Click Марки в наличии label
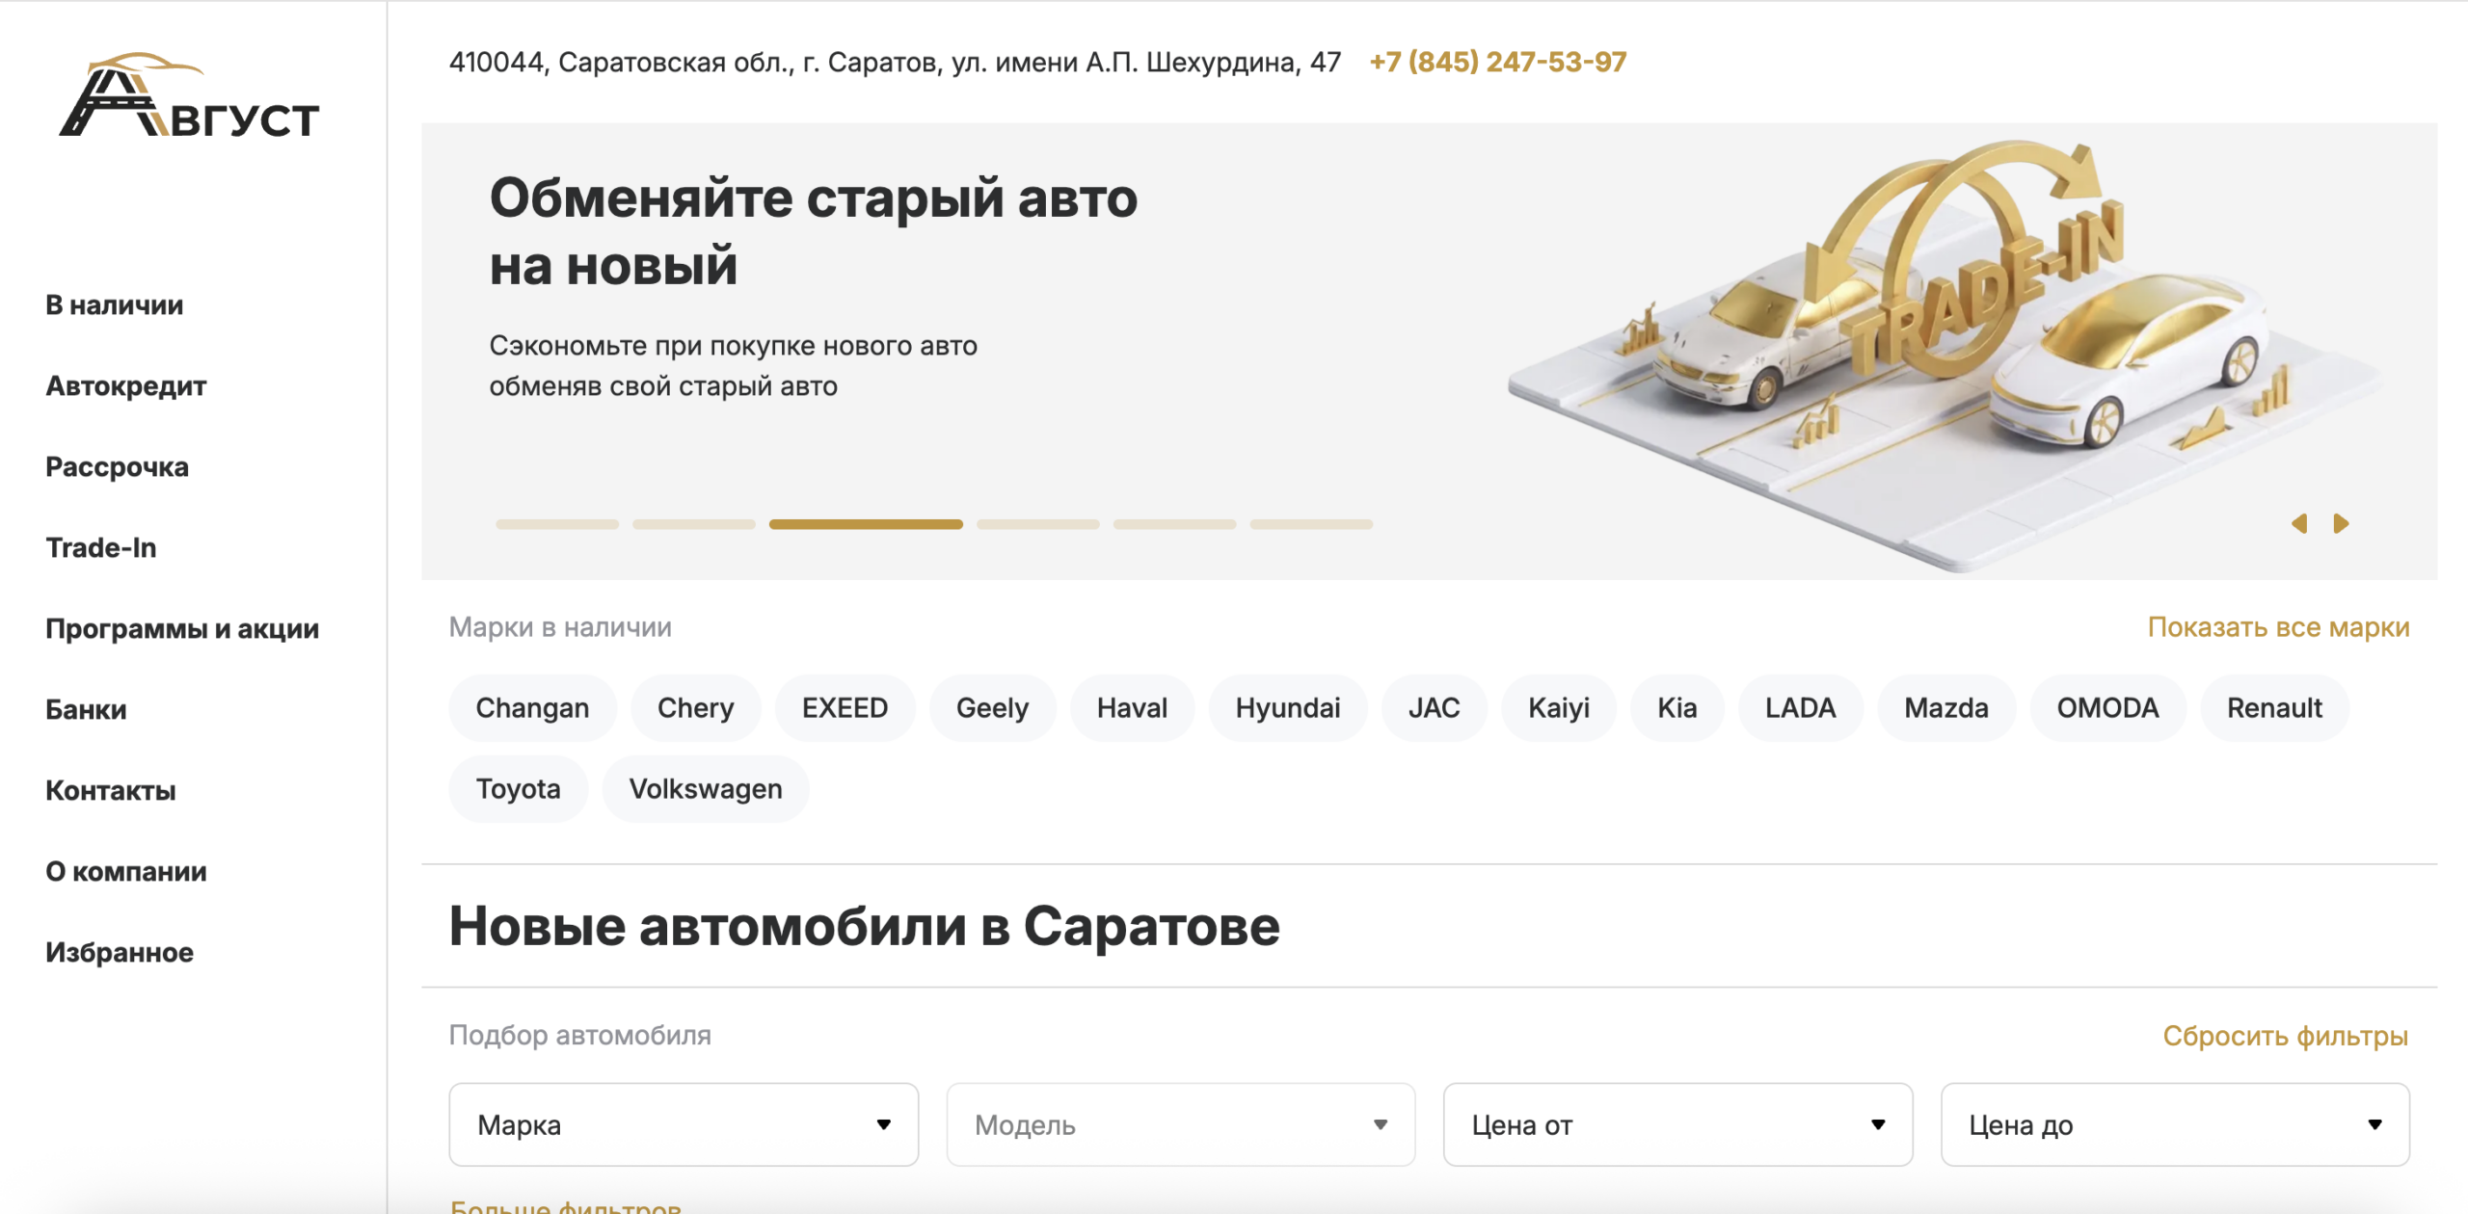 pyautogui.click(x=560, y=627)
